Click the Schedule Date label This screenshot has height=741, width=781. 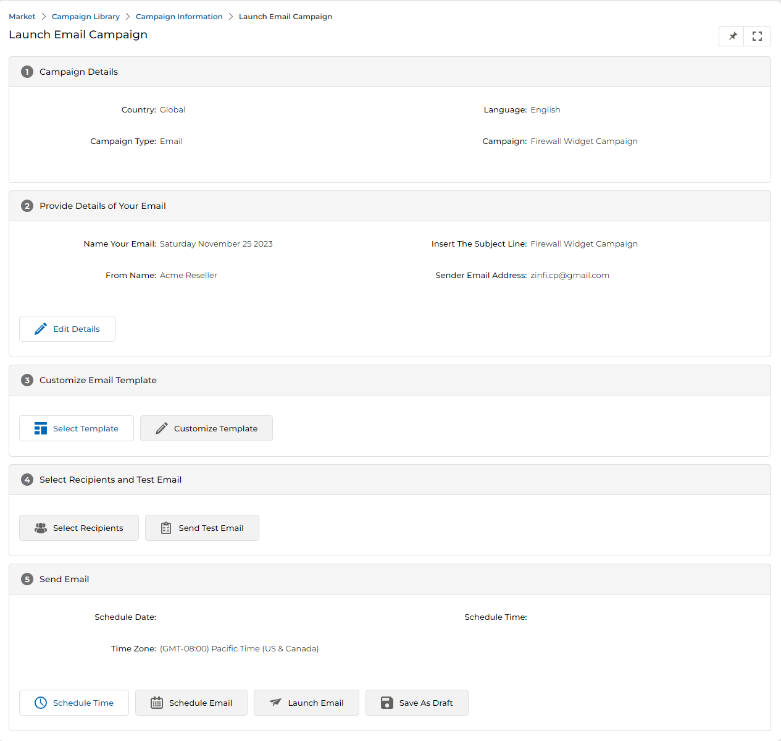point(125,617)
